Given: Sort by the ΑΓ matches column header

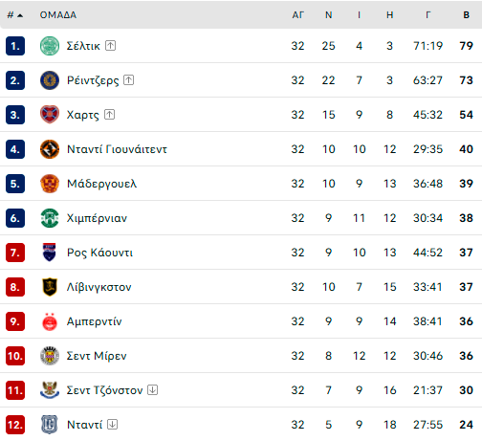Looking at the screenshot, I should click(297, 15).
